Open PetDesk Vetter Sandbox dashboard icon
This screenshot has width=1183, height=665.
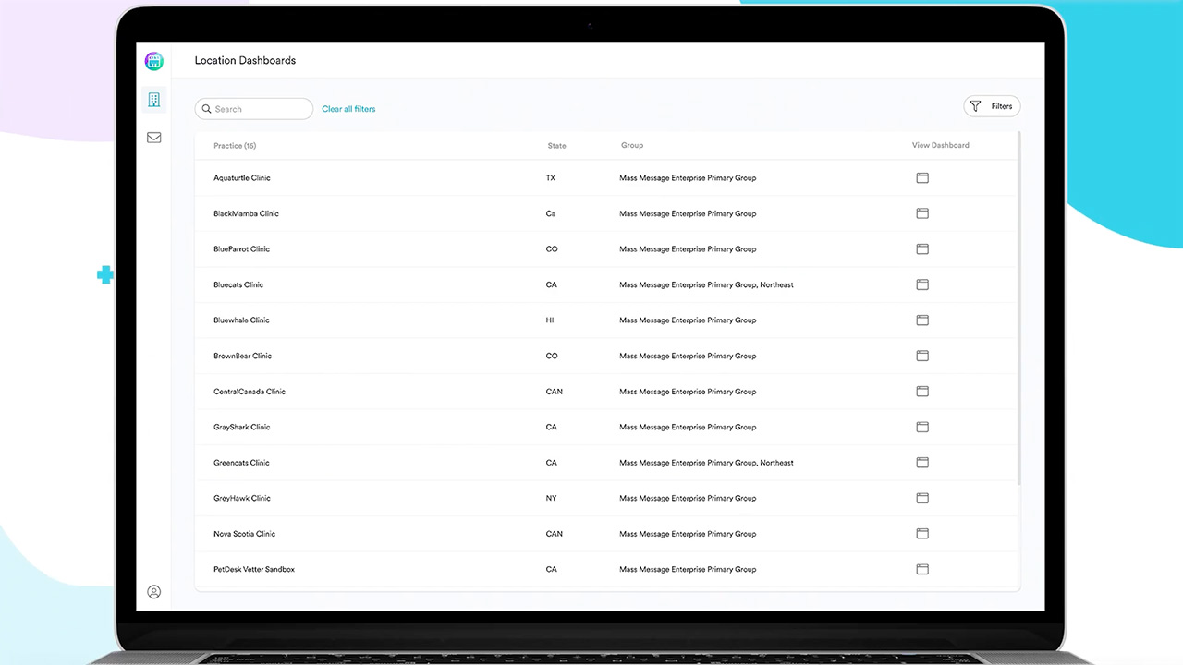pos(921,569)
